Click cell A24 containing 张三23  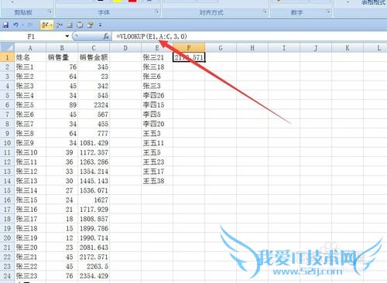30,276
